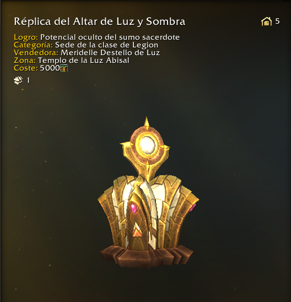The height and width of the screenshot is (302, 291).
Task: Click the 5000 cost amount
Action: 50,68
